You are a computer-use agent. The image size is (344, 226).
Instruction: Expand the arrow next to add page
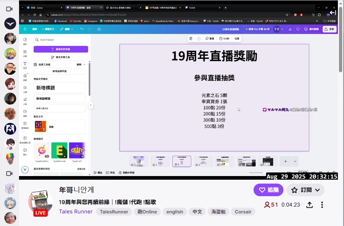295,161
